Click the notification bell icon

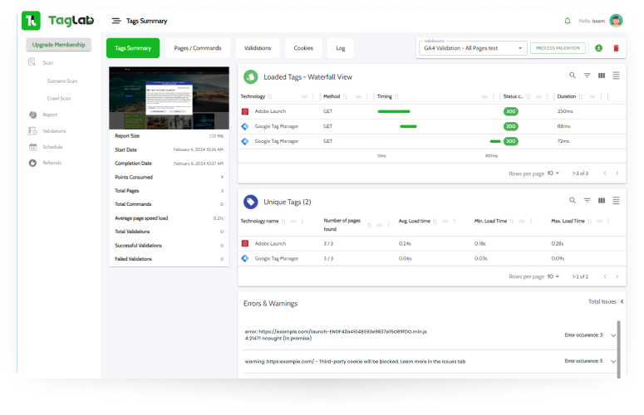tap(568, 21)
